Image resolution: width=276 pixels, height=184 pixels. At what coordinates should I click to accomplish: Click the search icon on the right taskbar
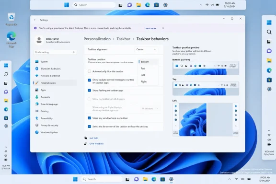(x=269, y=32)
